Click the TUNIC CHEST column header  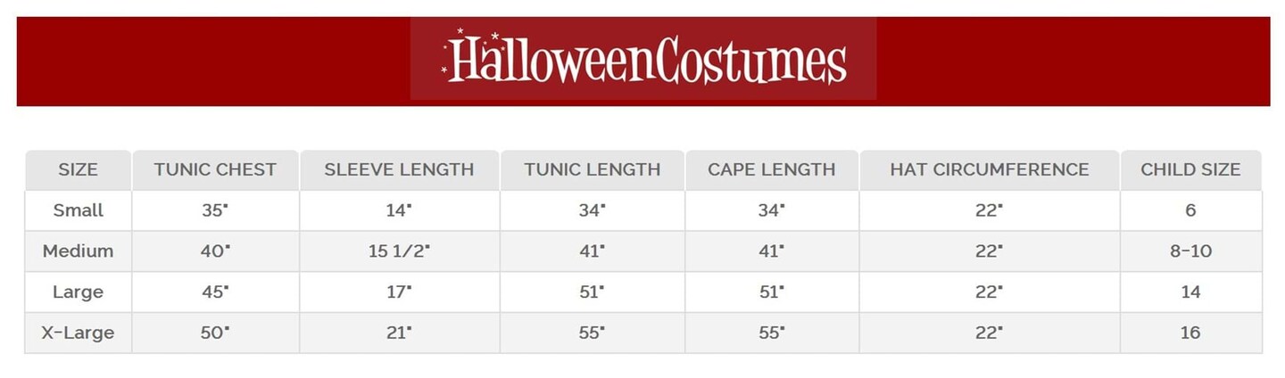[x=215, y=169]
